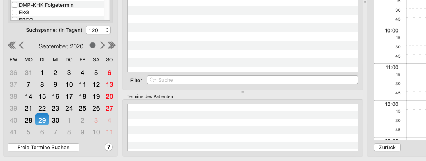This screenshot has height=161, width=426.
Task: Open the Suchspanne days dropdown showing 120
Action: (98, 30)
